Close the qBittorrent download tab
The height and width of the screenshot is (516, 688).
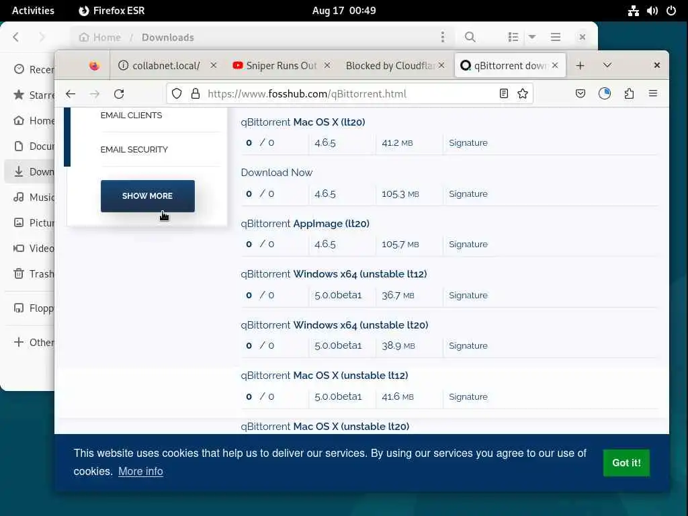555,65
